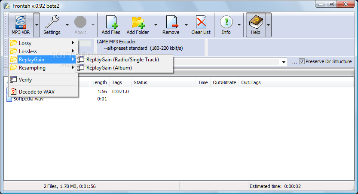Expand the output directory combo box arrow

point(284,62)
